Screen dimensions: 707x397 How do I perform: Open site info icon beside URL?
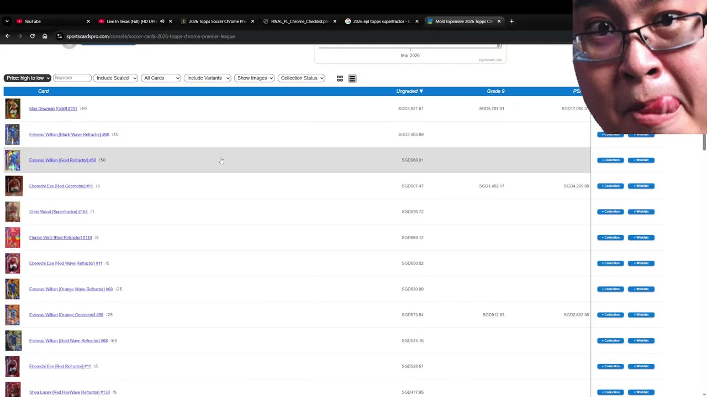click(x=59, y=36)
